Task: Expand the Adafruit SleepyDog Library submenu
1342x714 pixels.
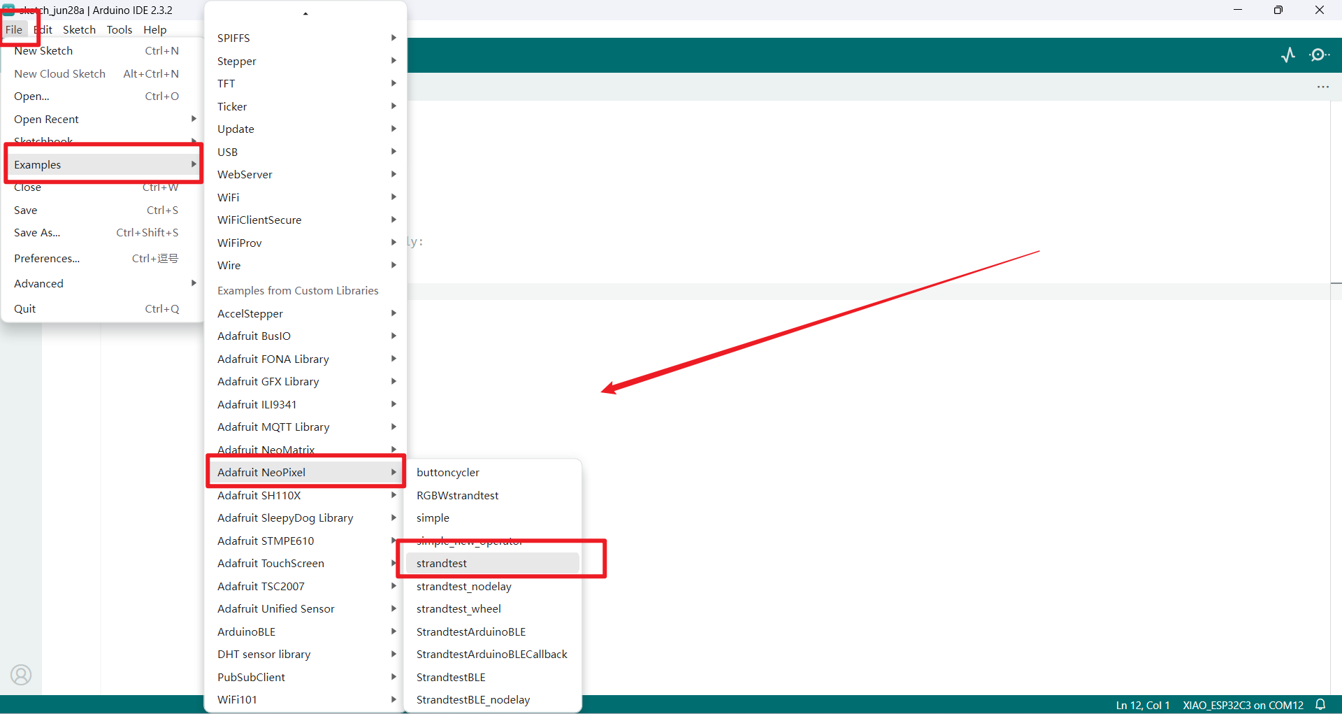Action: (x=305, y=517)
